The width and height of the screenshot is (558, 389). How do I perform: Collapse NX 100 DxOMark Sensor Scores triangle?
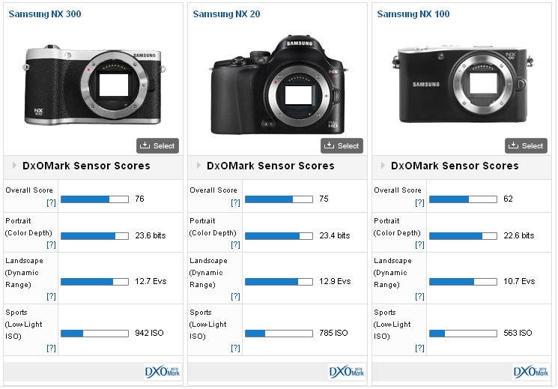(x=383, y=166)
